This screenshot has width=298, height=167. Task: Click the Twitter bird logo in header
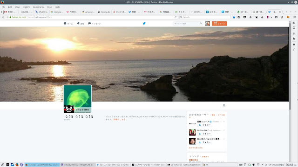tap(144, 24)
